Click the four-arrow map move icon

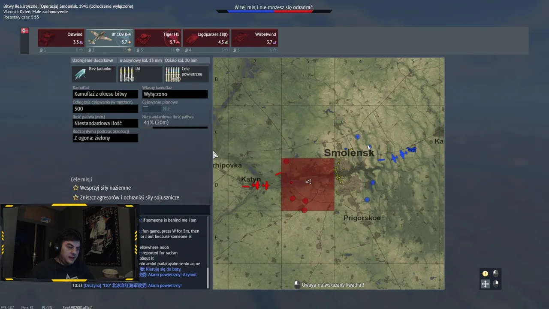pyautogui.click(x=485, y=284)
